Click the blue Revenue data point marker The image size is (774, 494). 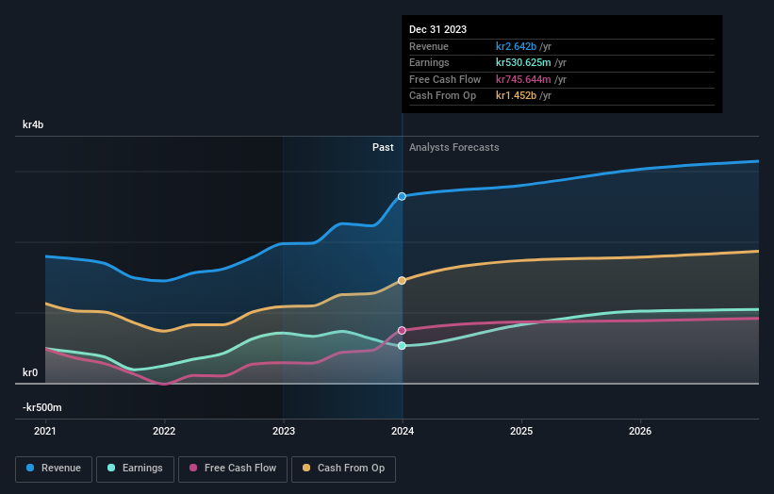[x=402, y=196]
